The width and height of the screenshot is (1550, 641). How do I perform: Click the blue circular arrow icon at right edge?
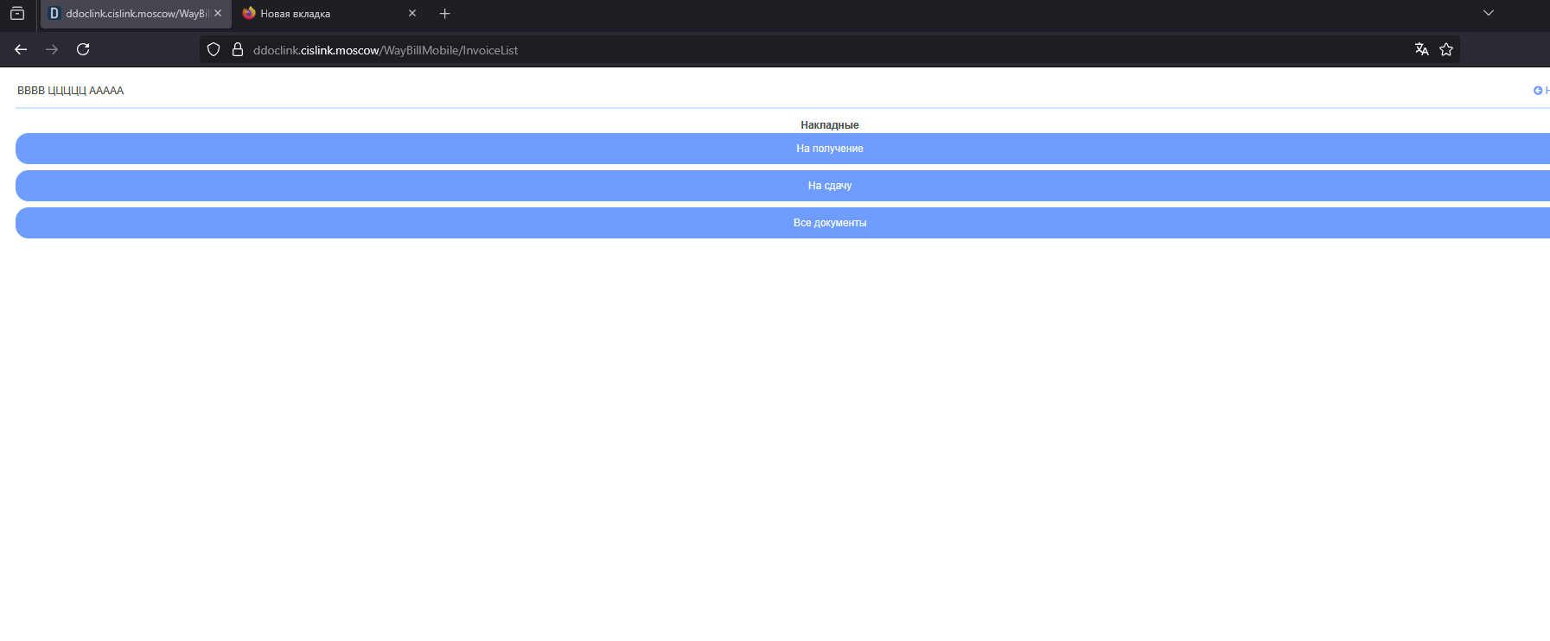click(x=1538, y=91)
